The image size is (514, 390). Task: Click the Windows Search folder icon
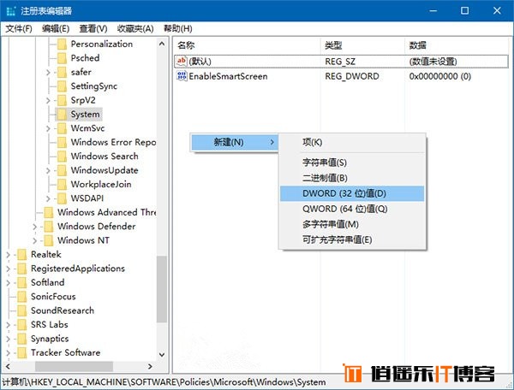click(x=62, y=157)
